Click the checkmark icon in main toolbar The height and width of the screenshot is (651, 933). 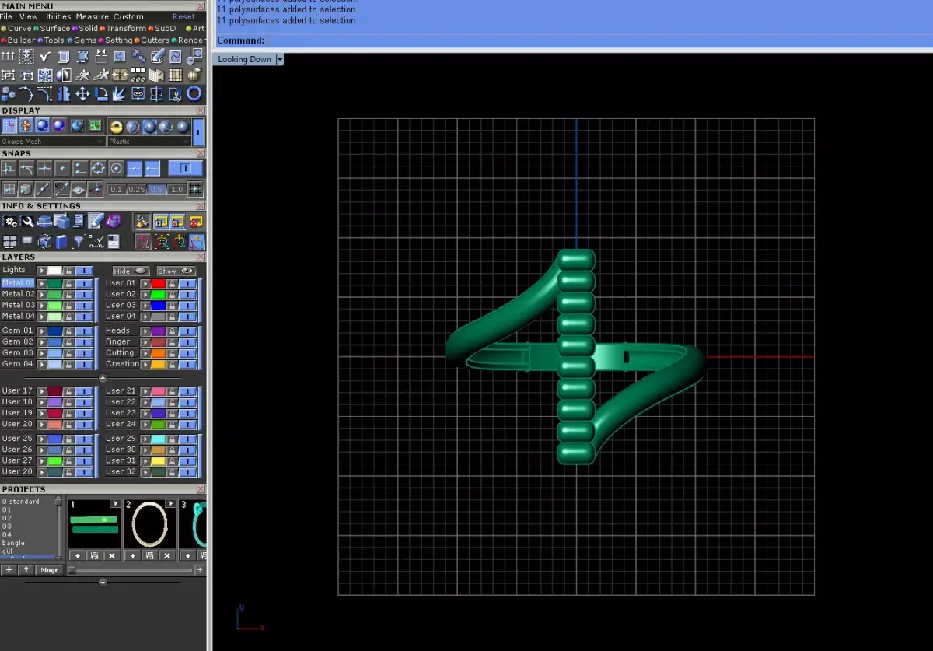tap(45, 56)
